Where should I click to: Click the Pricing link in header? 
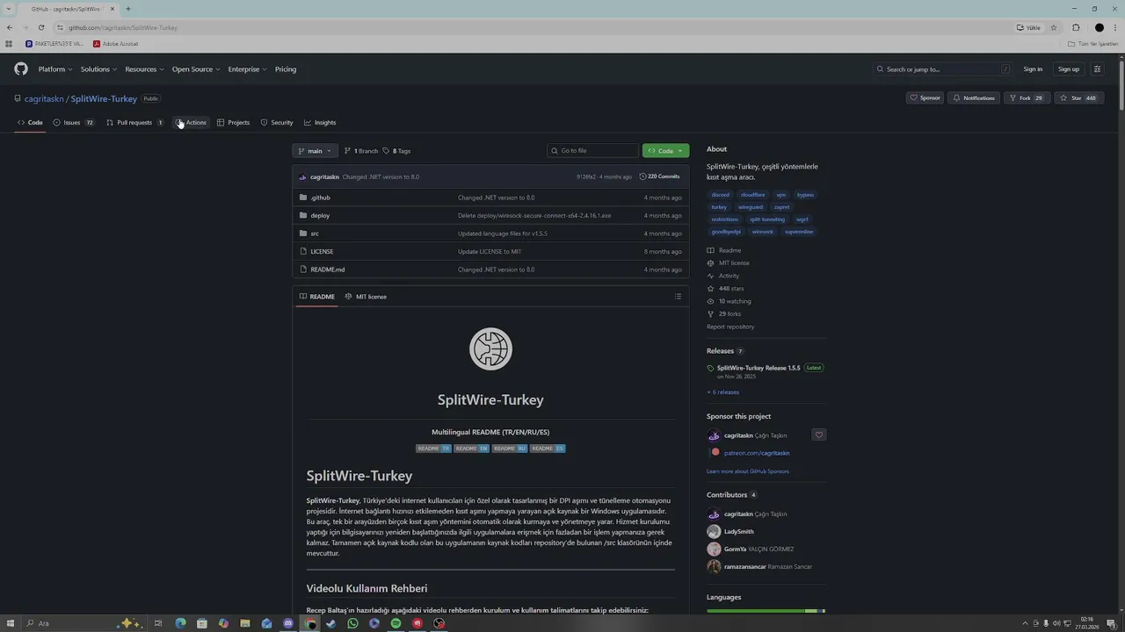[x=286, y=69]
